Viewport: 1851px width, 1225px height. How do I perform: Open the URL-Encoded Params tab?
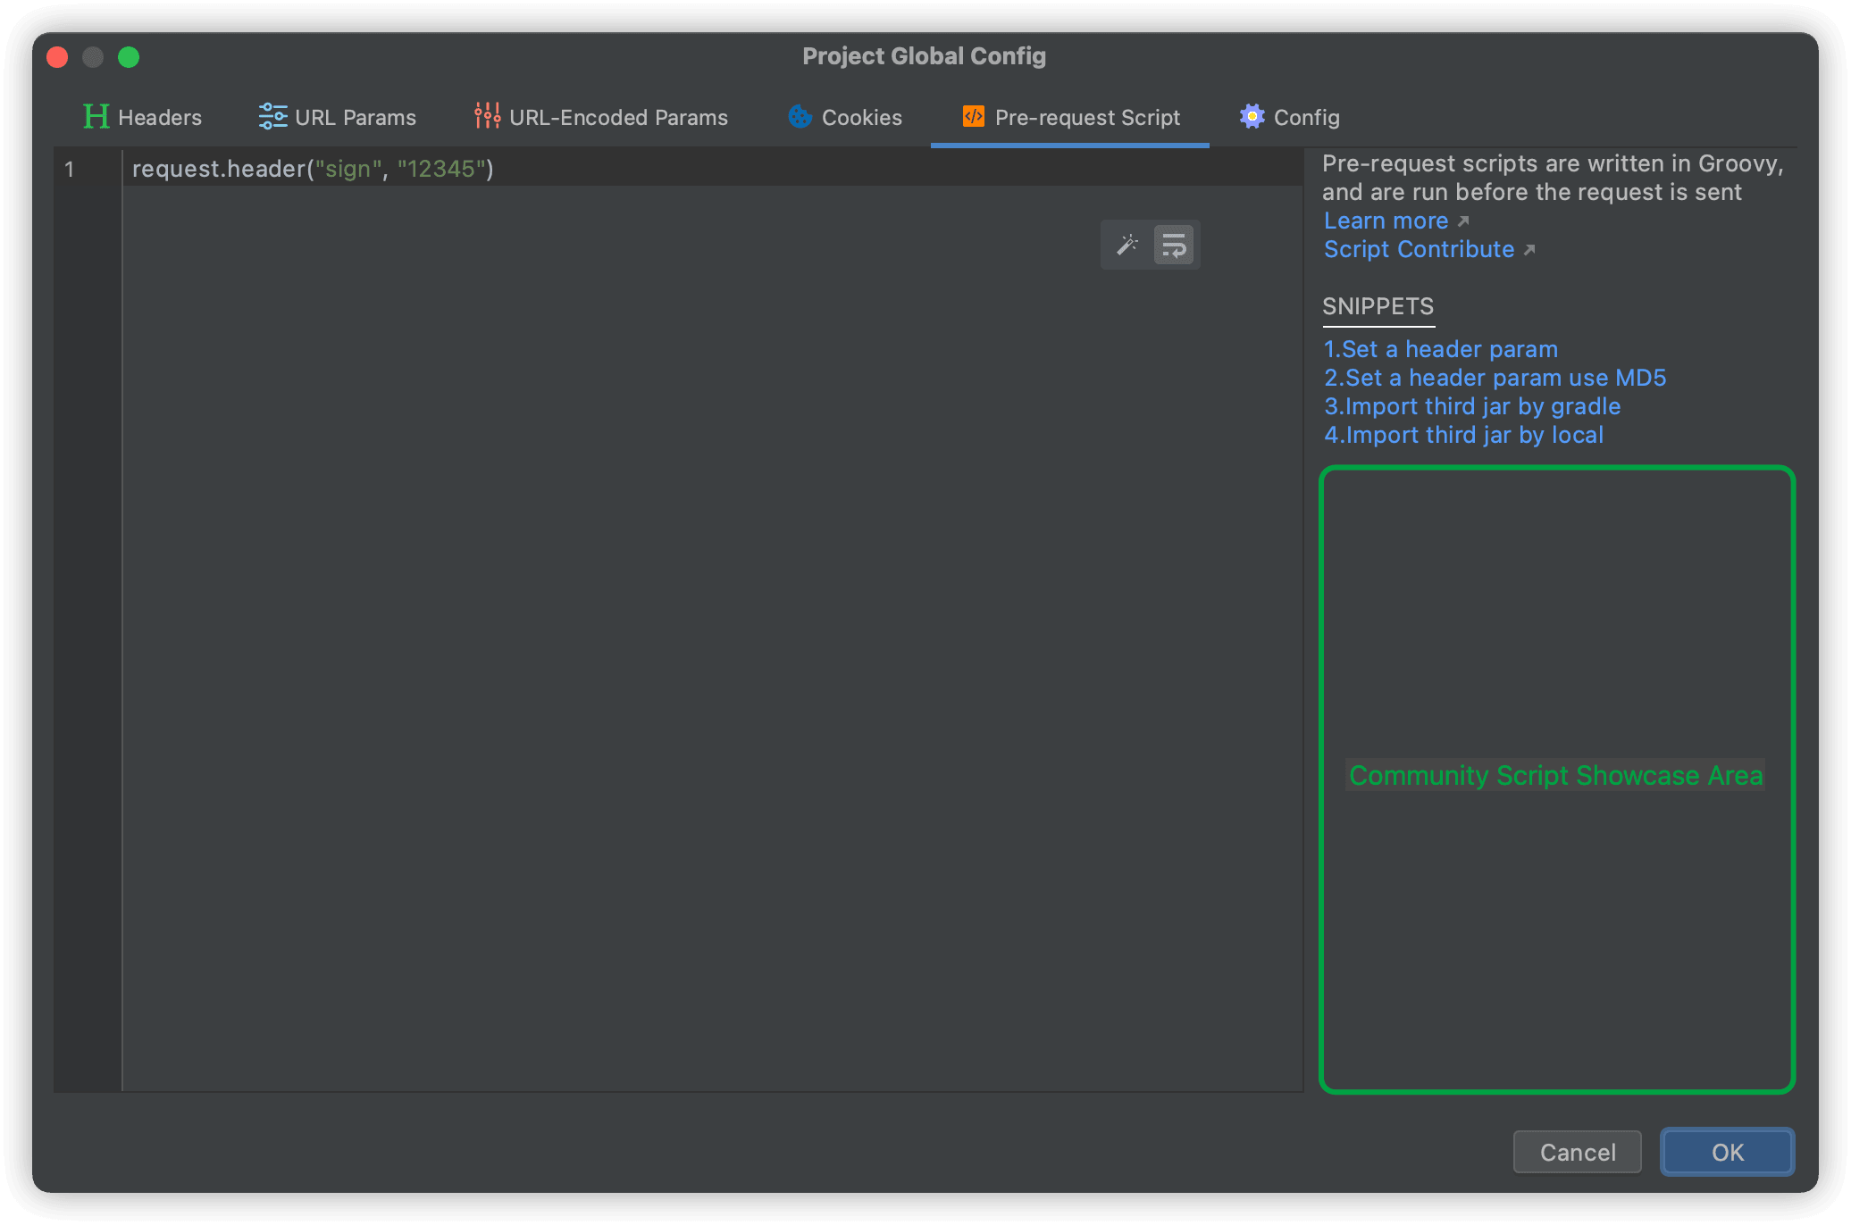pos(617,118)
